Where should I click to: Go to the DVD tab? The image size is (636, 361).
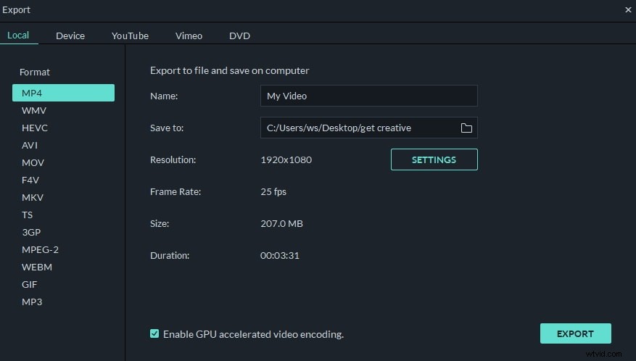click(239, 36)
